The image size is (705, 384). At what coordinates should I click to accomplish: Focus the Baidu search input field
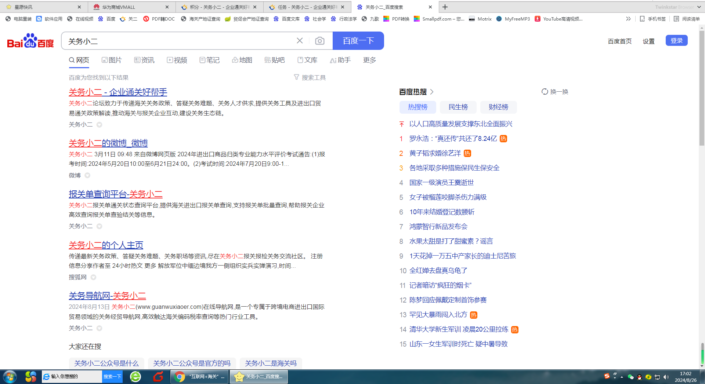coord(180,41)
